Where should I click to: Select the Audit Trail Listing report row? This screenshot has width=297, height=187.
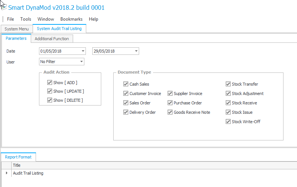click(x=149, y=173)
